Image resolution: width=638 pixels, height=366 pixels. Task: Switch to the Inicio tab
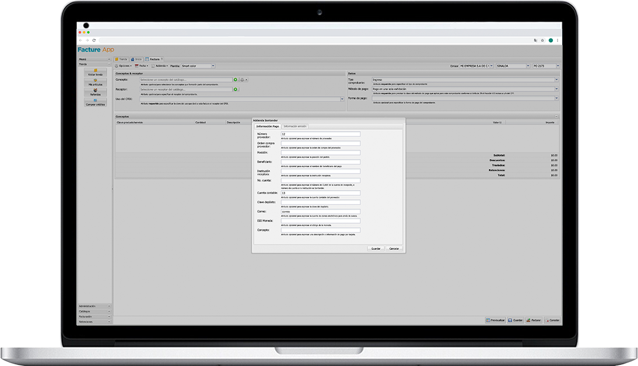136,59
